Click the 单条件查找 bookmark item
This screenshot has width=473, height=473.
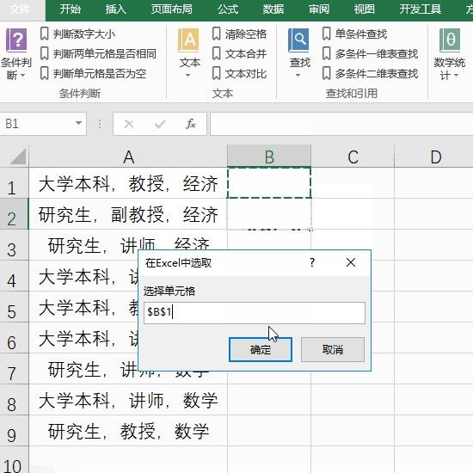pos(354,34)
